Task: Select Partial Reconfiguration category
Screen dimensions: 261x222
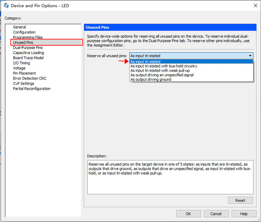Action: pos(32,89)
